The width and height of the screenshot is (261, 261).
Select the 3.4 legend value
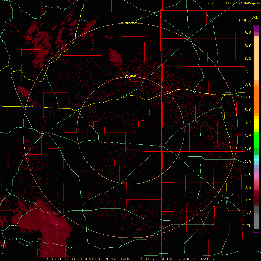(x=248, y=136)
